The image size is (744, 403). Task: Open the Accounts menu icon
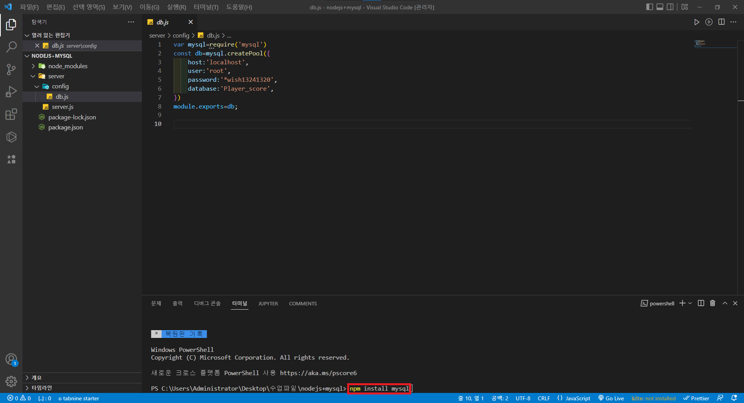pyautogui.click(x=11, y=359)
